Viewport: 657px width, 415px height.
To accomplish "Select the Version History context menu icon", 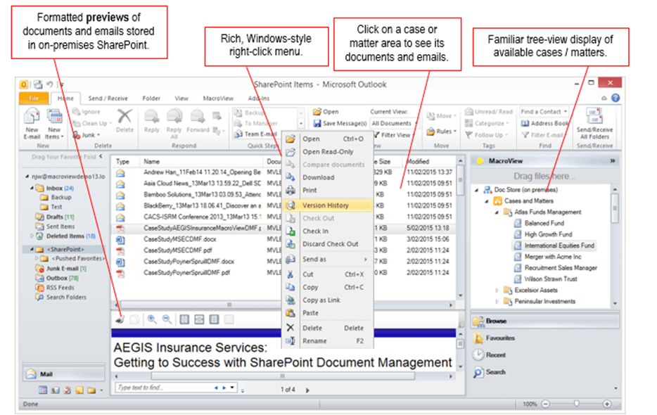I will pos(292,205).
